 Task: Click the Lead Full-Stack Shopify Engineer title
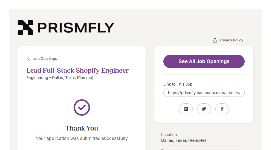pyautogui.click(x=77, y=70)
